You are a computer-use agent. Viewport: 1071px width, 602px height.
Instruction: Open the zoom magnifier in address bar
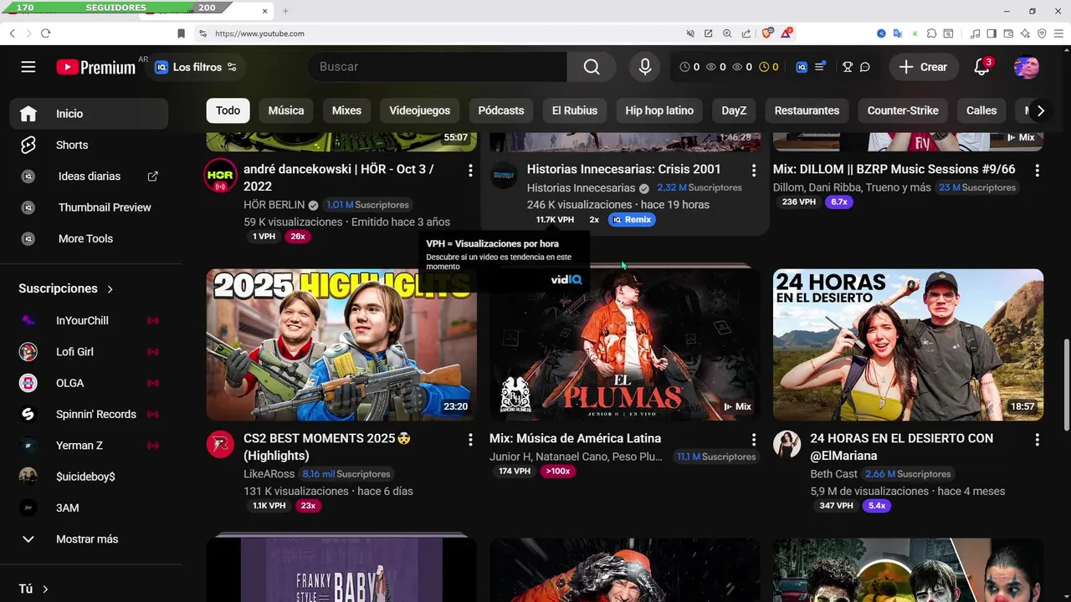(x=727, y=33)
